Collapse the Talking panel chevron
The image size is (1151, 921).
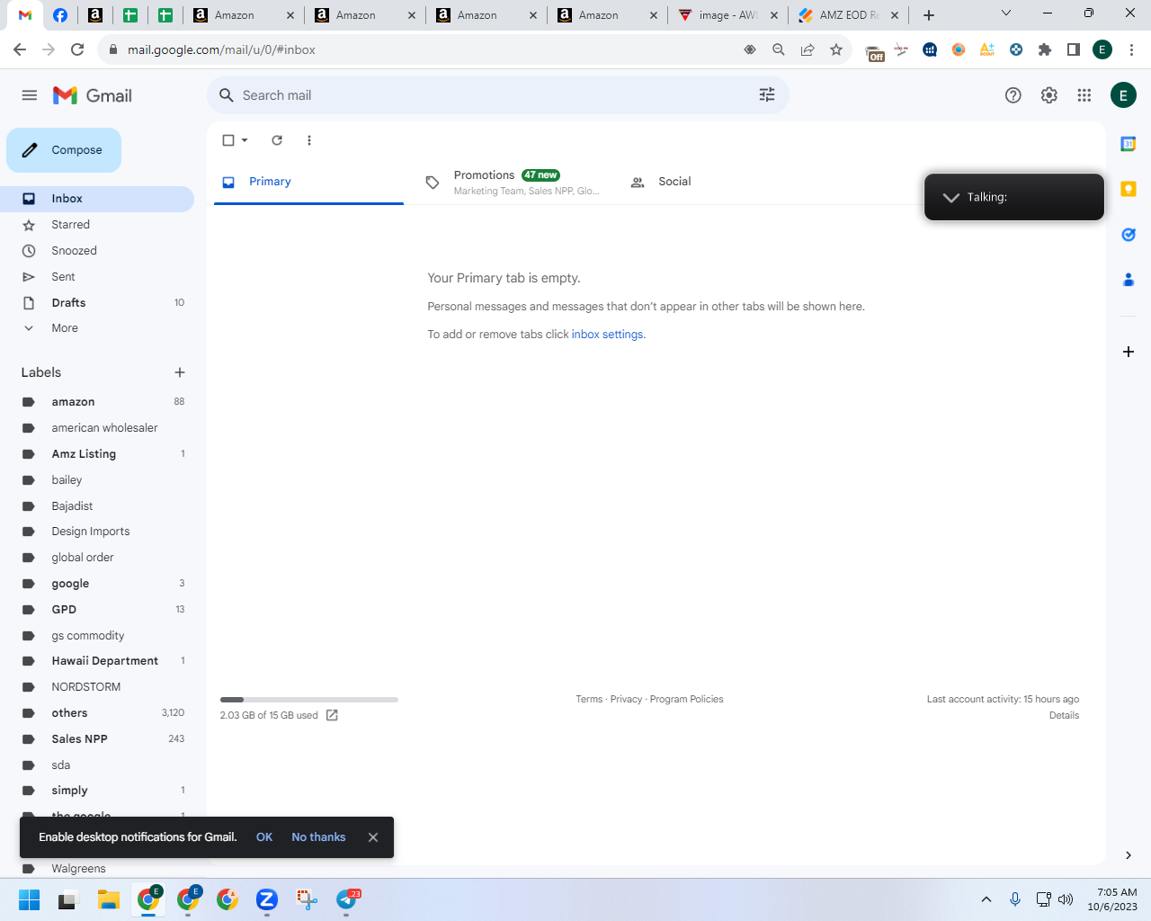(951, 197)
